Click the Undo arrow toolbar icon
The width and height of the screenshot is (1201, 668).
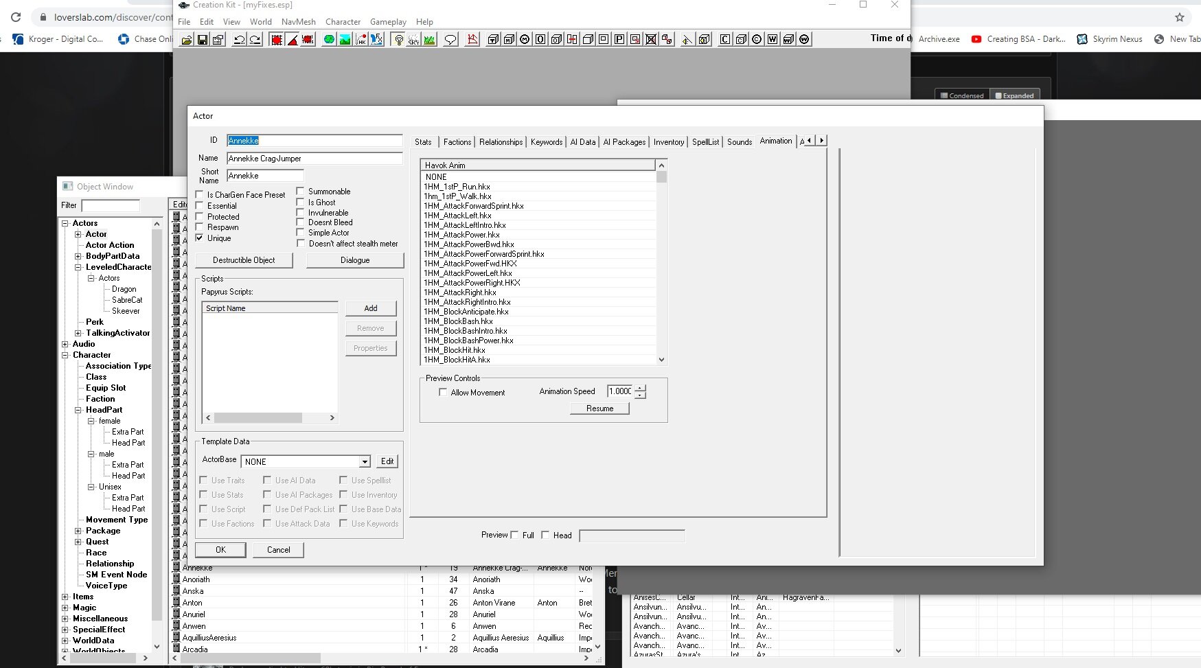pos(239,40)
